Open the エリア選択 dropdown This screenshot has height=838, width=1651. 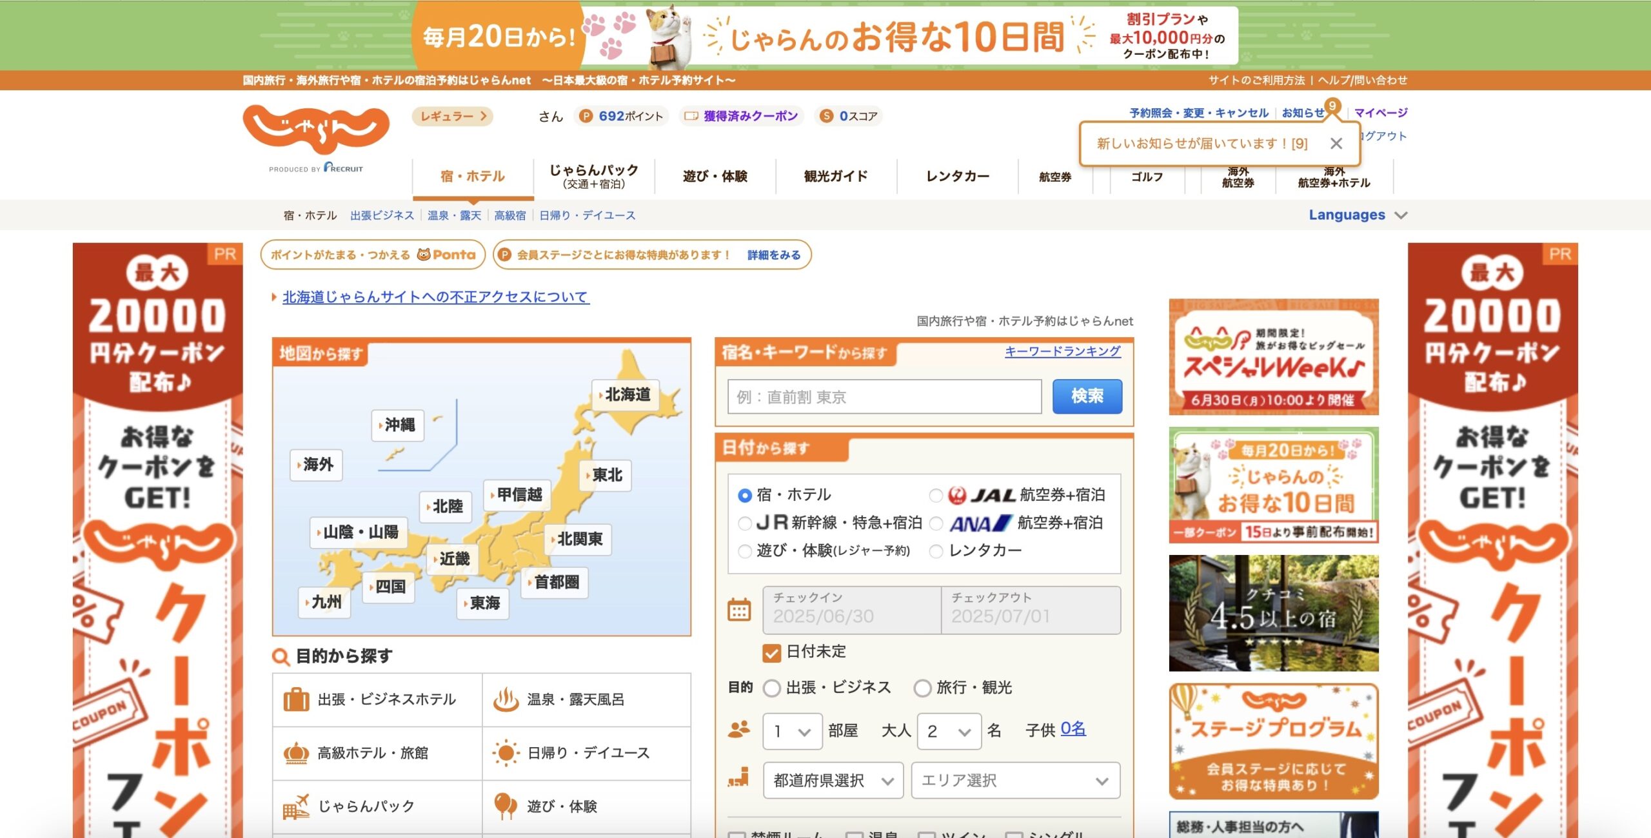(1015, 781)
